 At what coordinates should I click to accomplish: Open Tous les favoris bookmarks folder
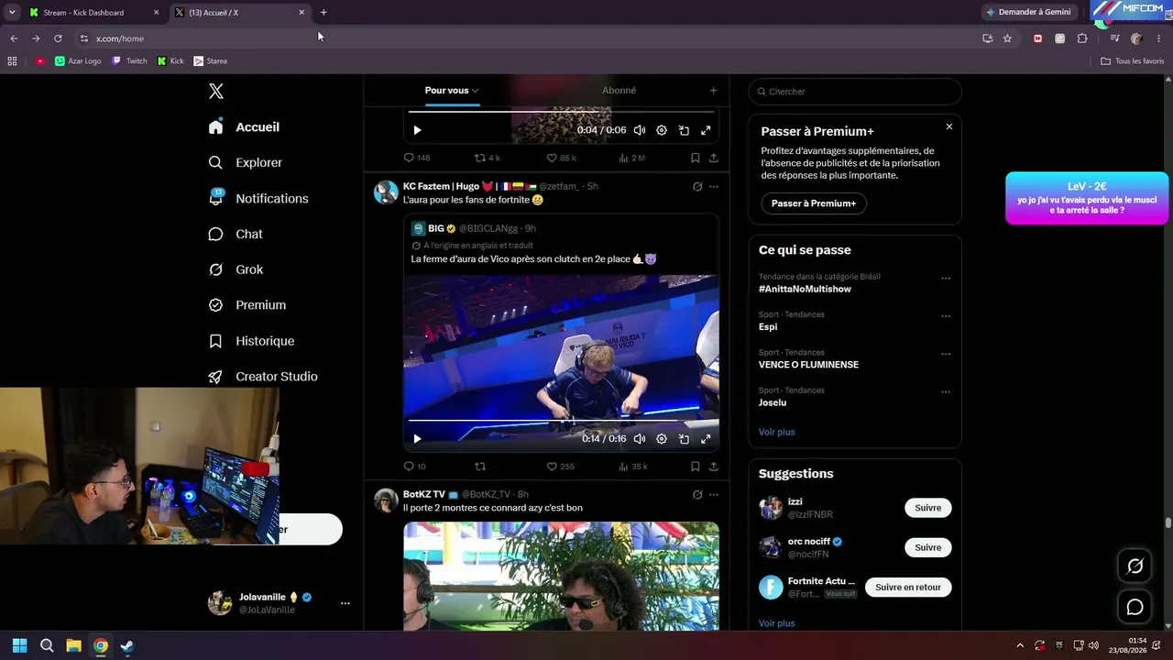(x=1132, y=61)
